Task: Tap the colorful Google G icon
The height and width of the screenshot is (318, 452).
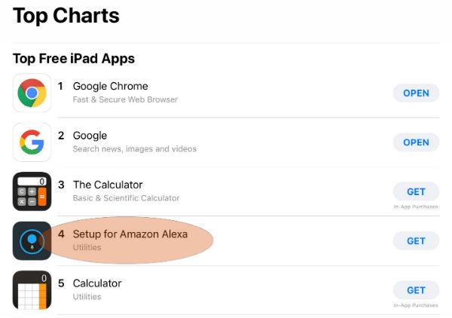Action: [32, 142]
